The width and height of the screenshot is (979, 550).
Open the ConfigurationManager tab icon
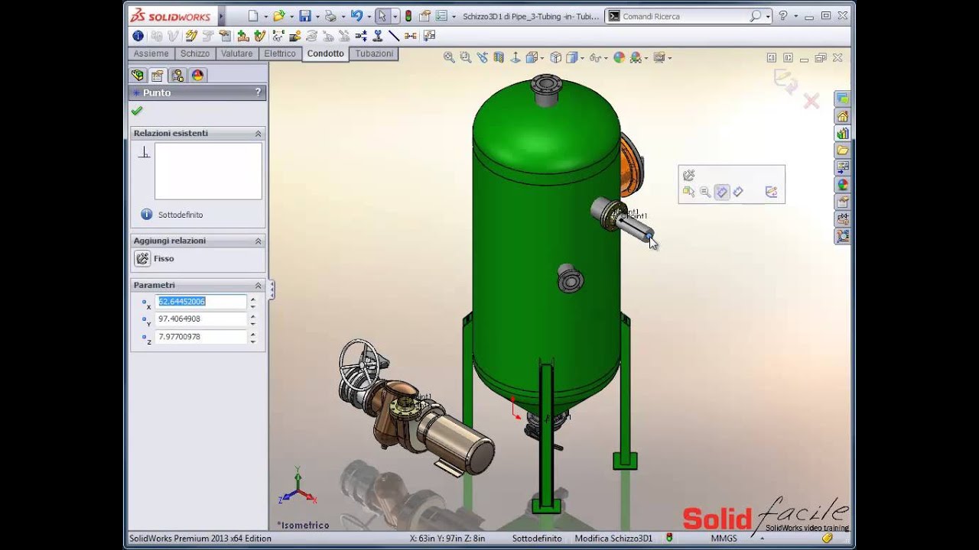(177, 75)
